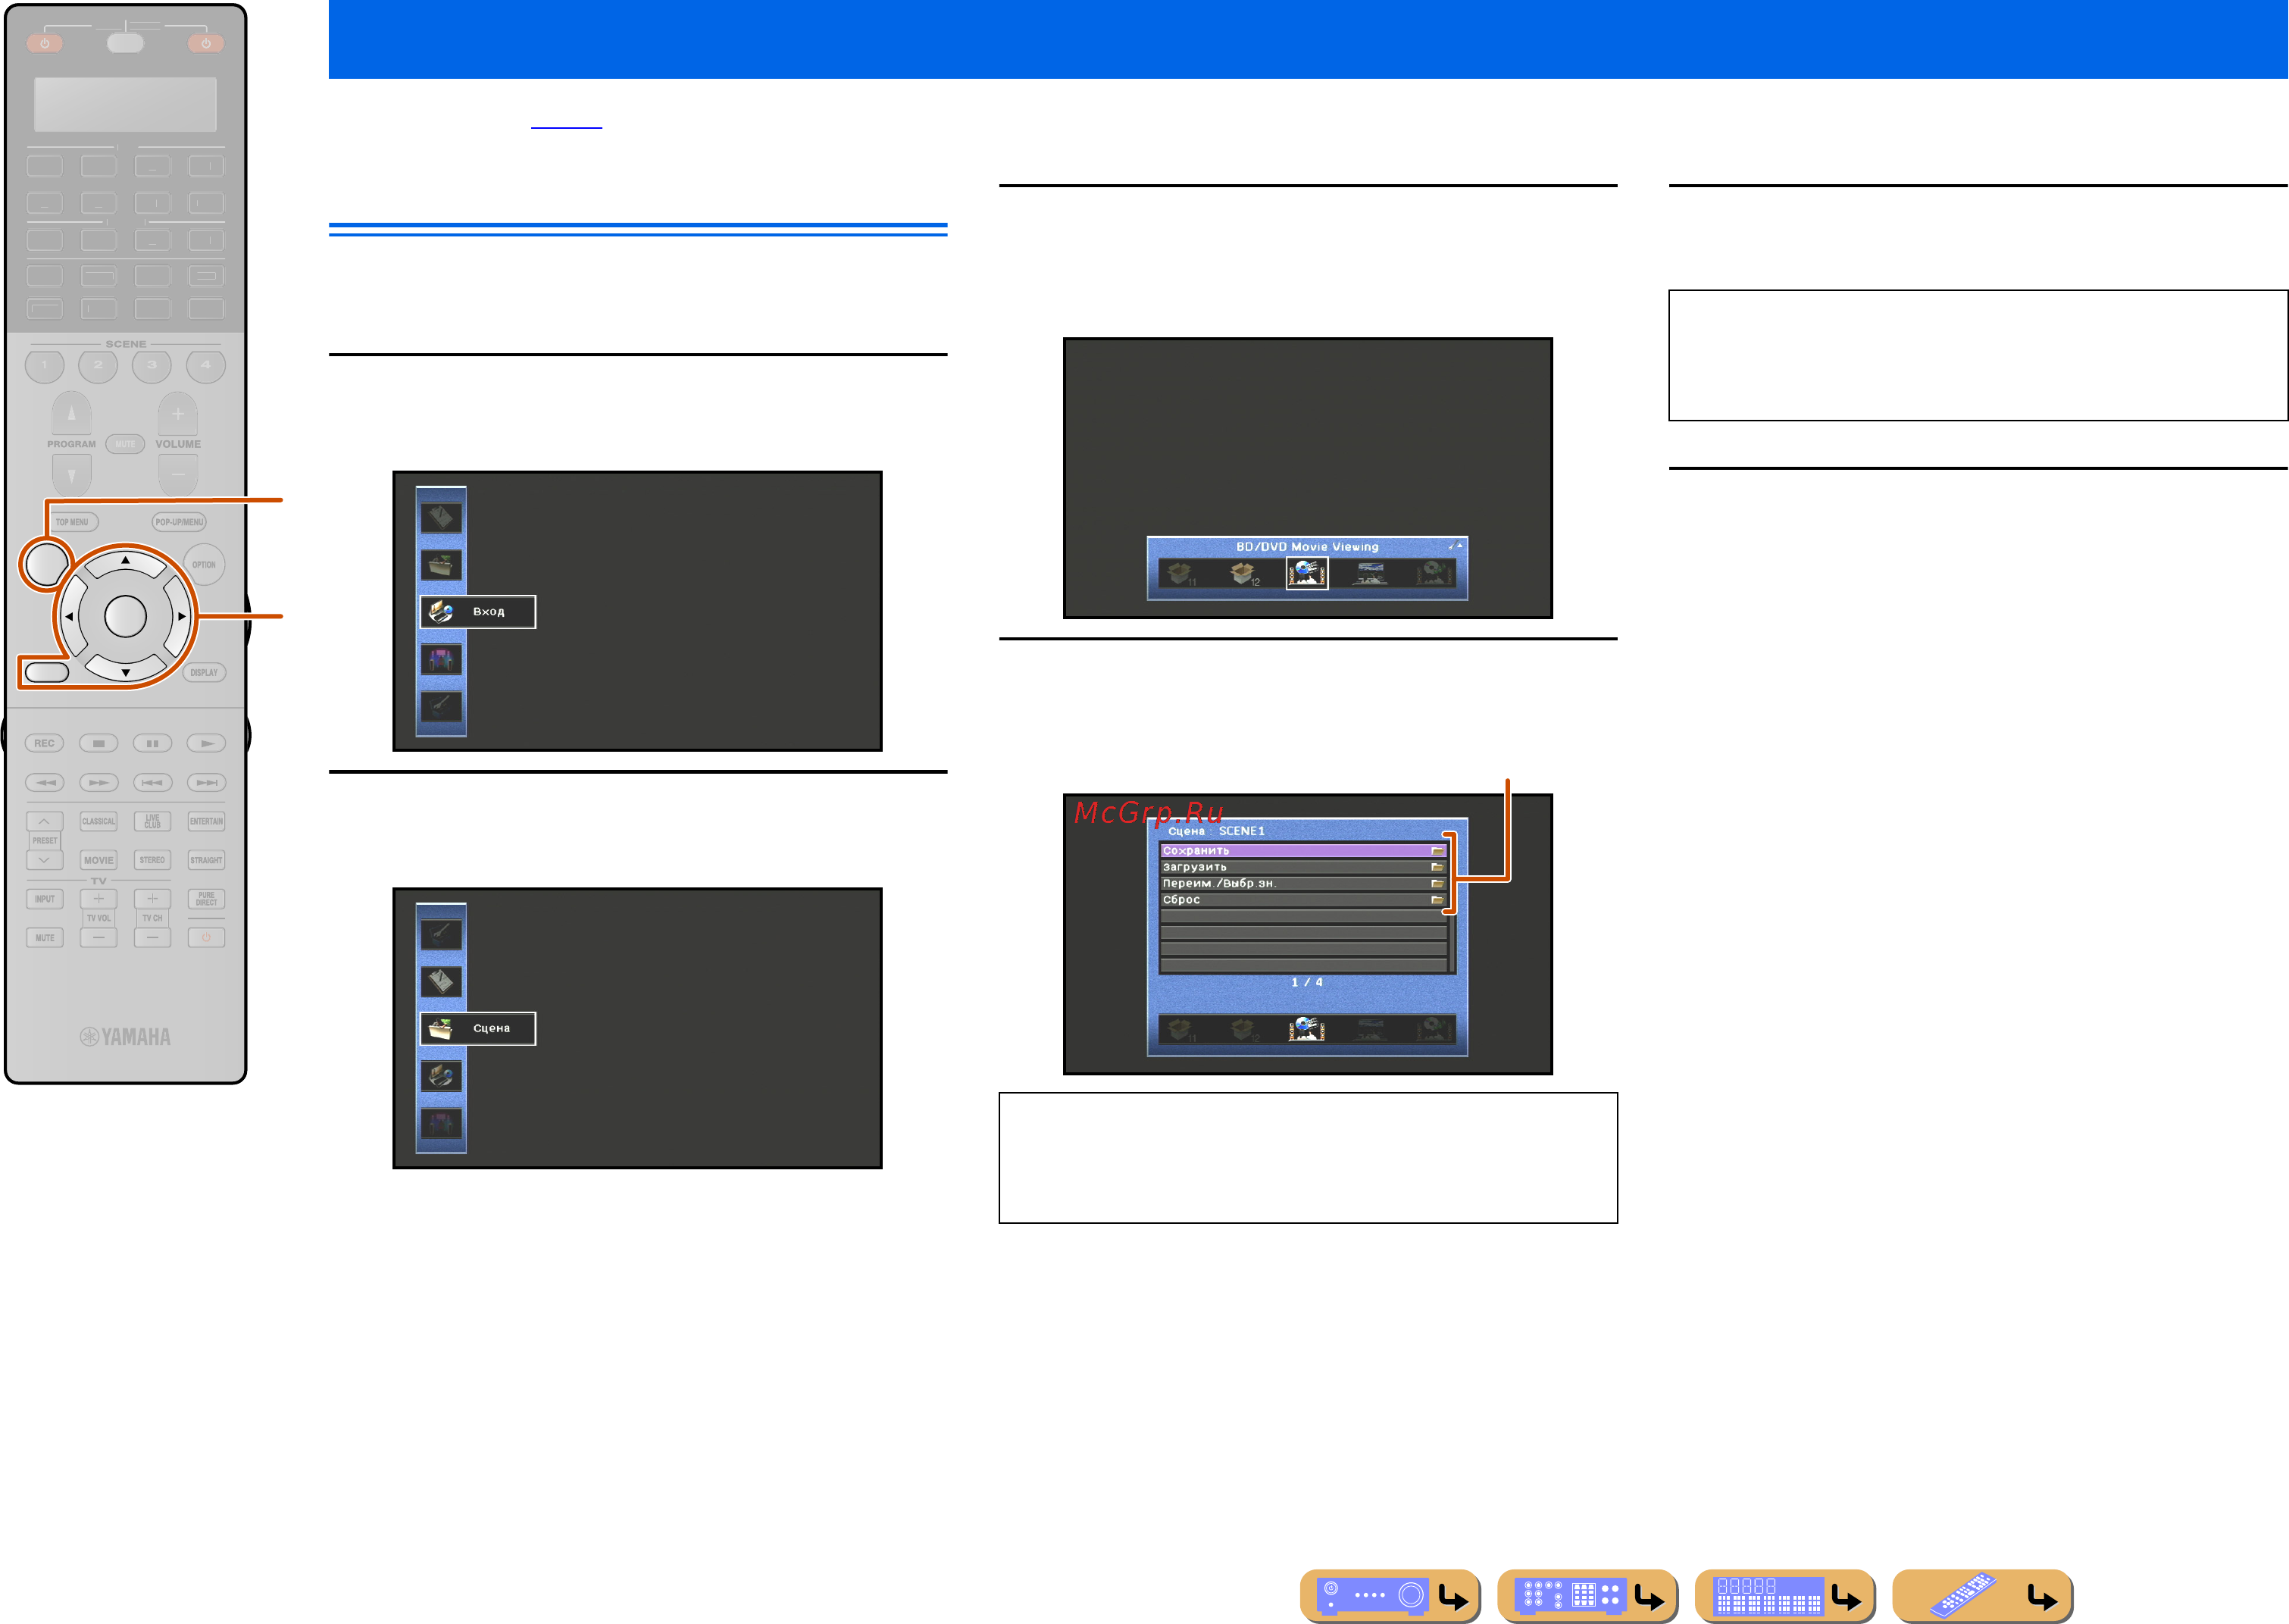Image resolution: width=2289 pixels, height=1624 pixels.
Task: Click the selected BD/DVD scene icon
Action: click(x=1306, y=574)
